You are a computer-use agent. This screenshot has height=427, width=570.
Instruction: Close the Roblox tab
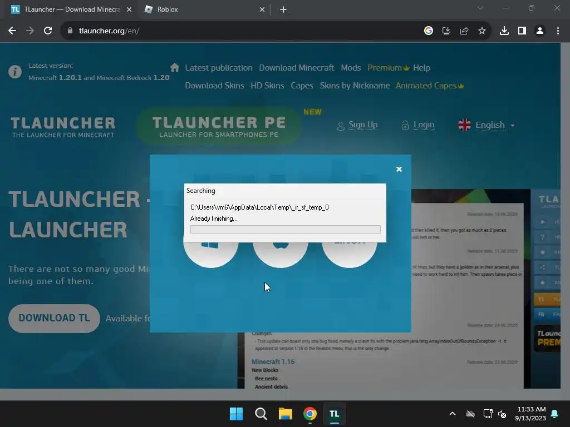(x=262, y=10)
